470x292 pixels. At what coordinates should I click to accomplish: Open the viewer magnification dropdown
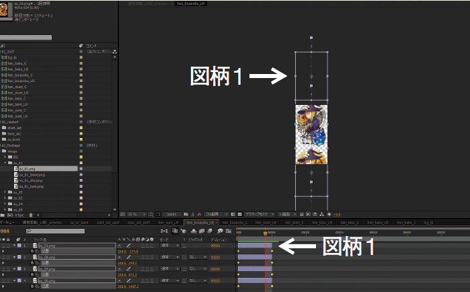click(x=137, y=215)
